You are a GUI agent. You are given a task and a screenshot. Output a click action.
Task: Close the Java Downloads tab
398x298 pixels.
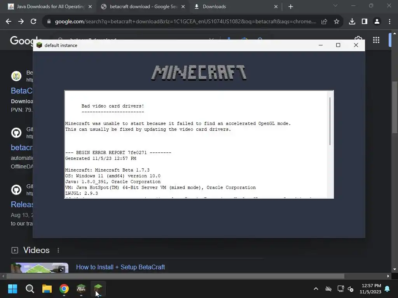(x=90, y=7)
